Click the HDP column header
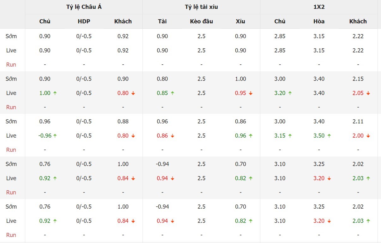This screenshot has width=381, height=243. pyautogui.click(x=84, y=21)
